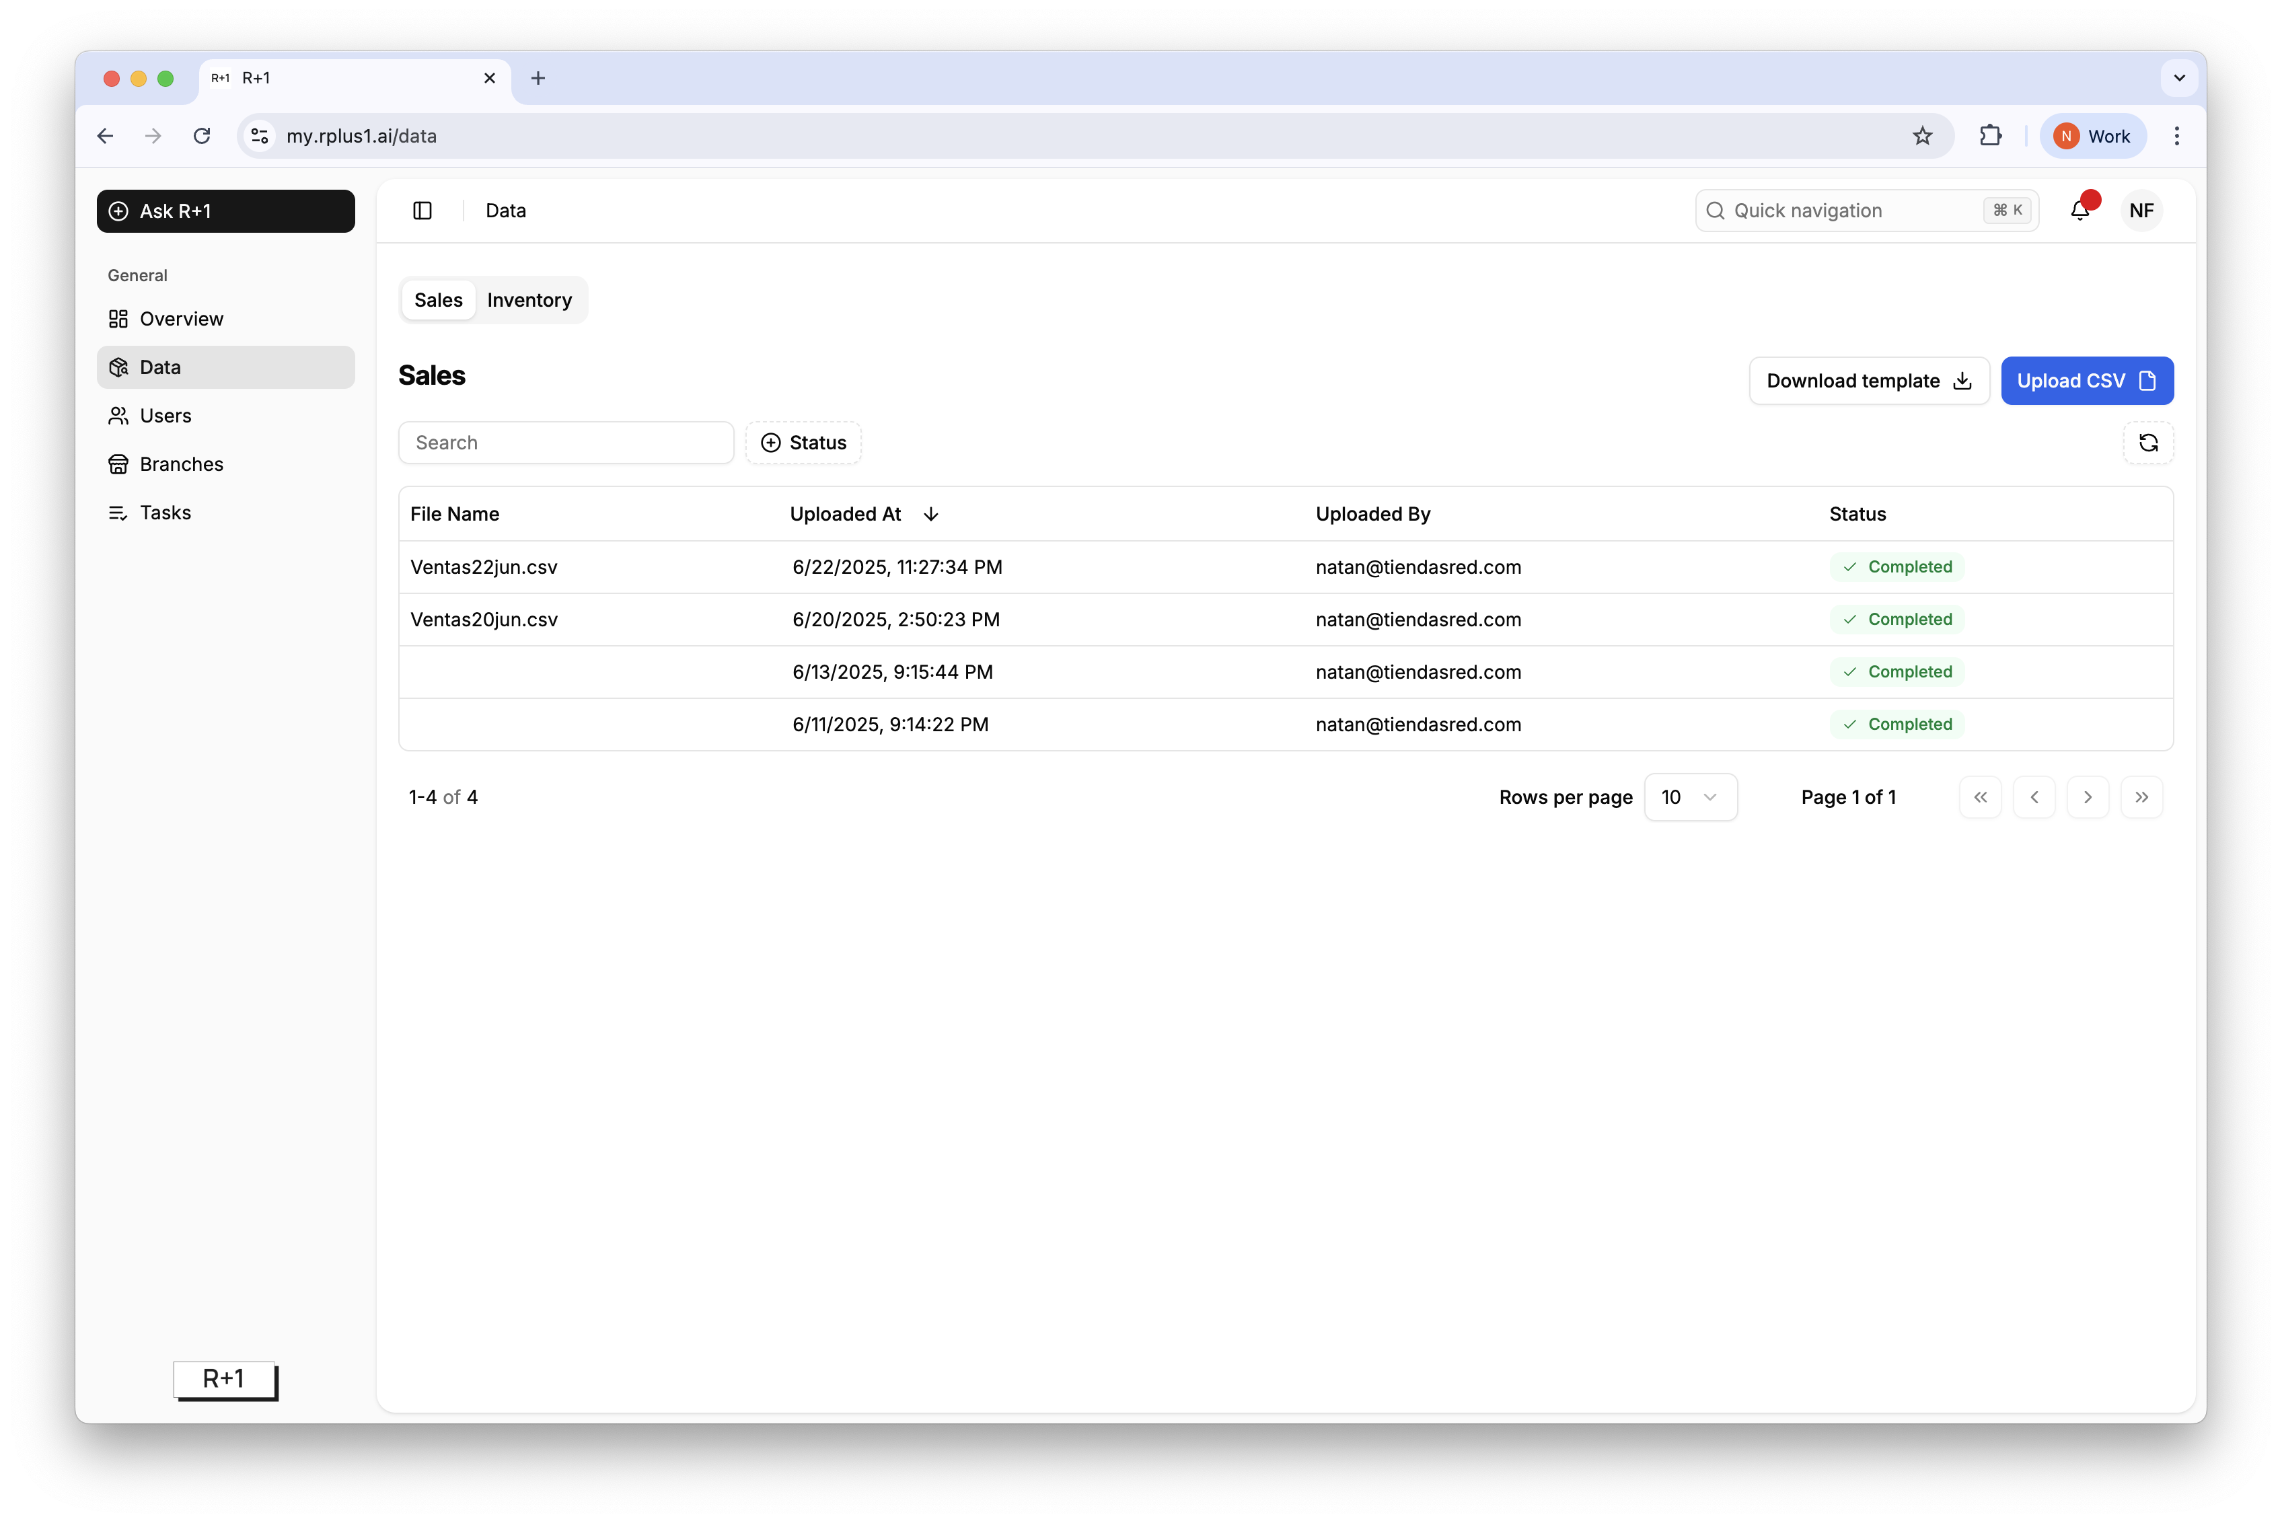This screenshot has width=2282, height=1523.
Task: Go to the last page
Action: coord(2141,797)
